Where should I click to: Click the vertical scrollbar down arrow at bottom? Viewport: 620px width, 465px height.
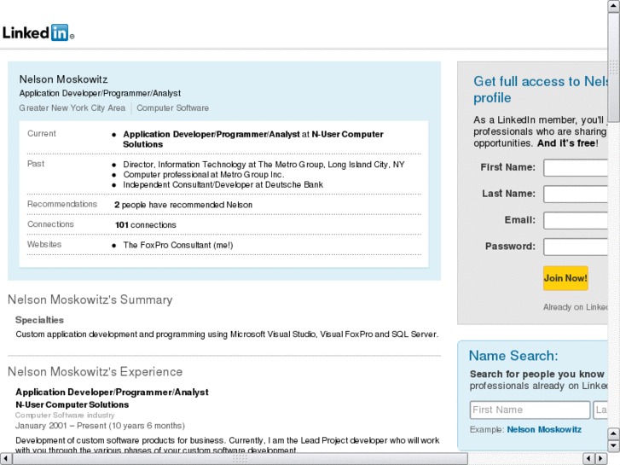pos(614,446)
